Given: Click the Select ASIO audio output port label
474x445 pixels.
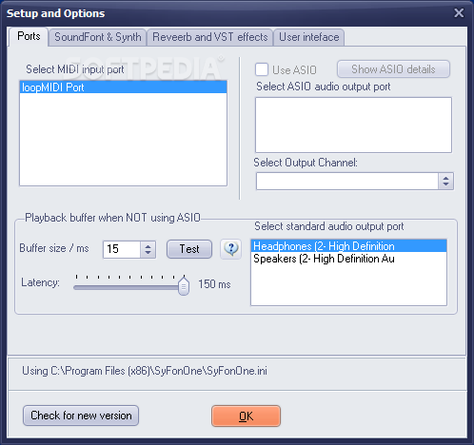Looking at the screenshot, I should click(324, 87).
